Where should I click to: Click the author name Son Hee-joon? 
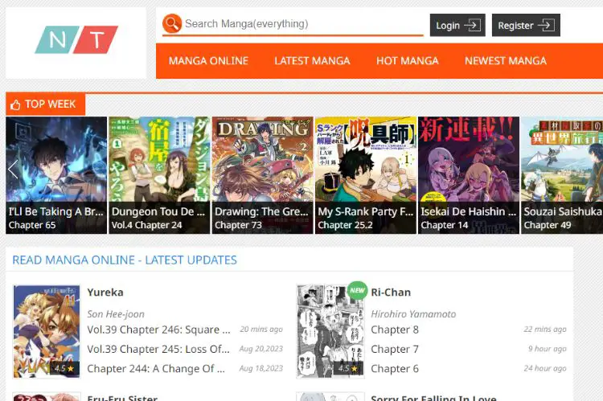point(116,314)
